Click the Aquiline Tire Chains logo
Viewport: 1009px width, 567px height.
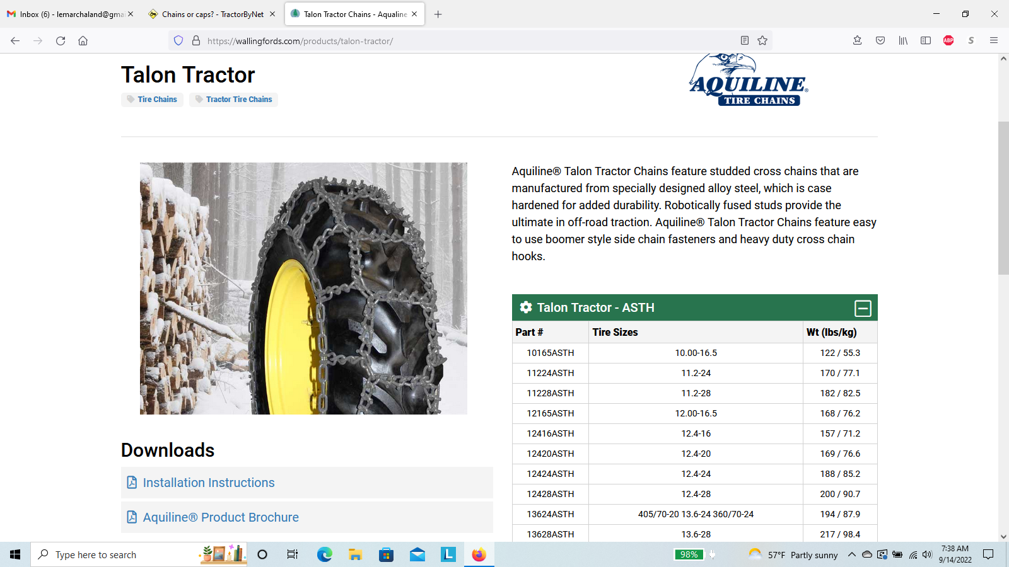tap(749, 80)
